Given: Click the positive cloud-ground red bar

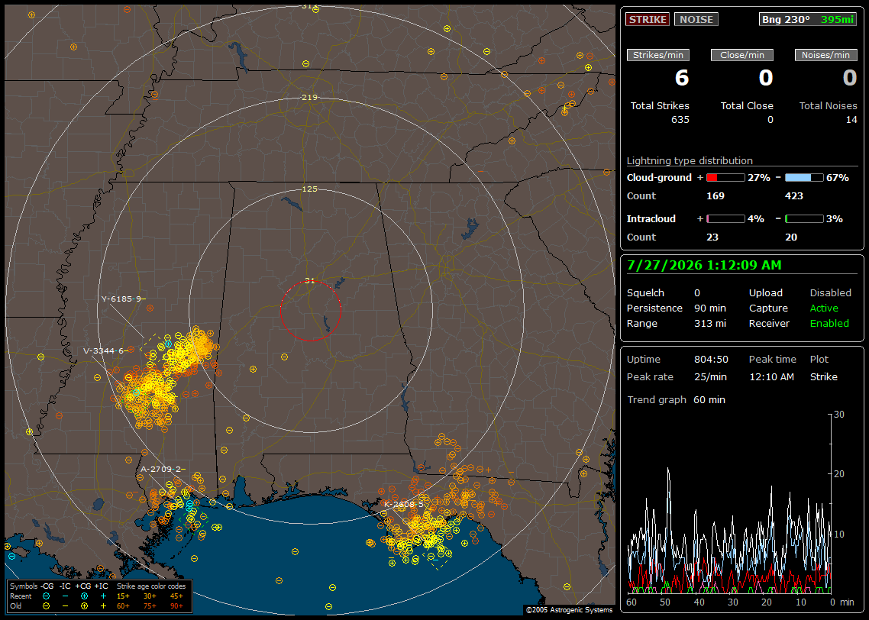Looking at the screenshot, I should tap(725, 177).
